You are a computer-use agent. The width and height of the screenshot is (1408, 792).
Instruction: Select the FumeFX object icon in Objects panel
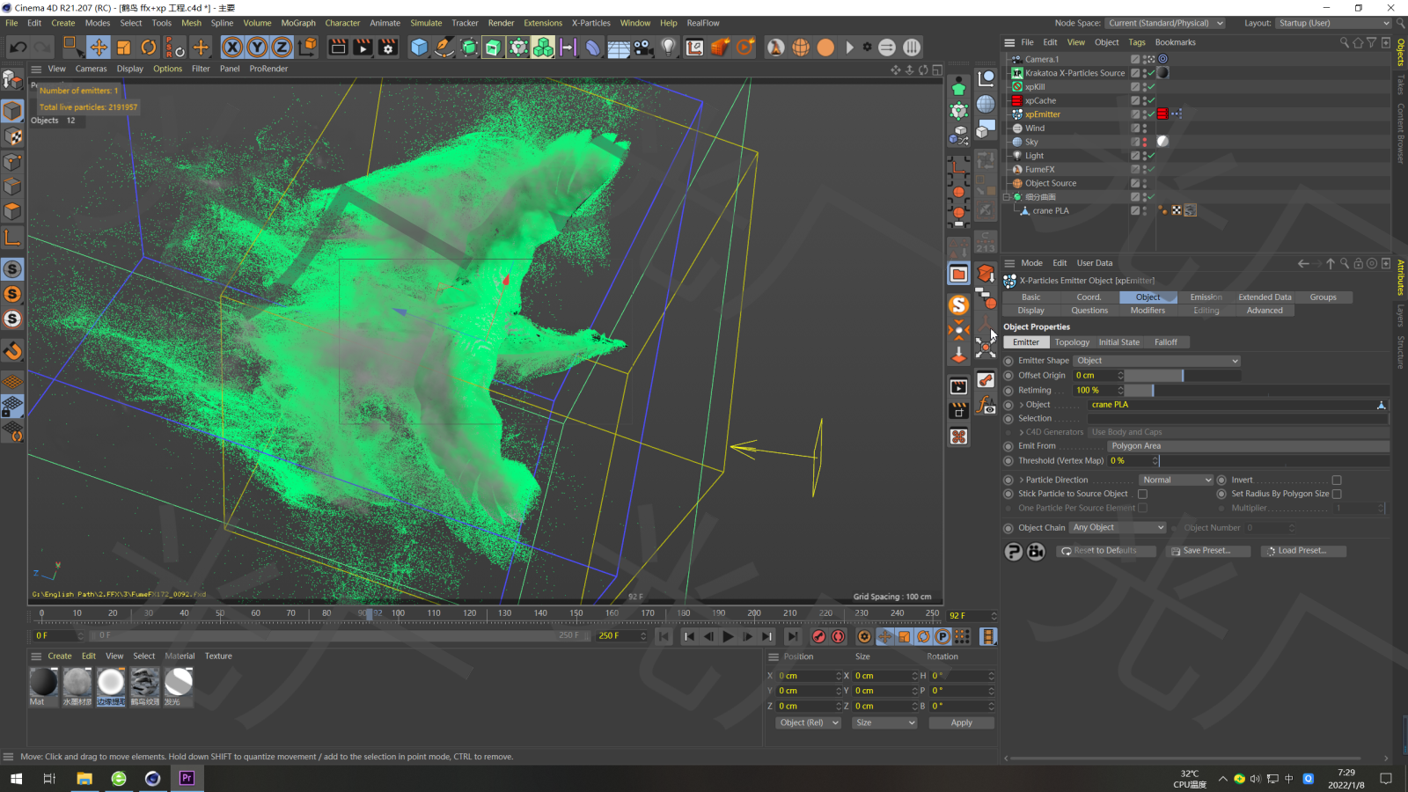tap(1016, 169)
